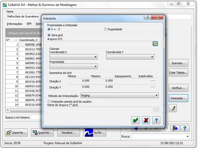
Task: Open the Propriedade column dropdown
Action: pos(74,66)
